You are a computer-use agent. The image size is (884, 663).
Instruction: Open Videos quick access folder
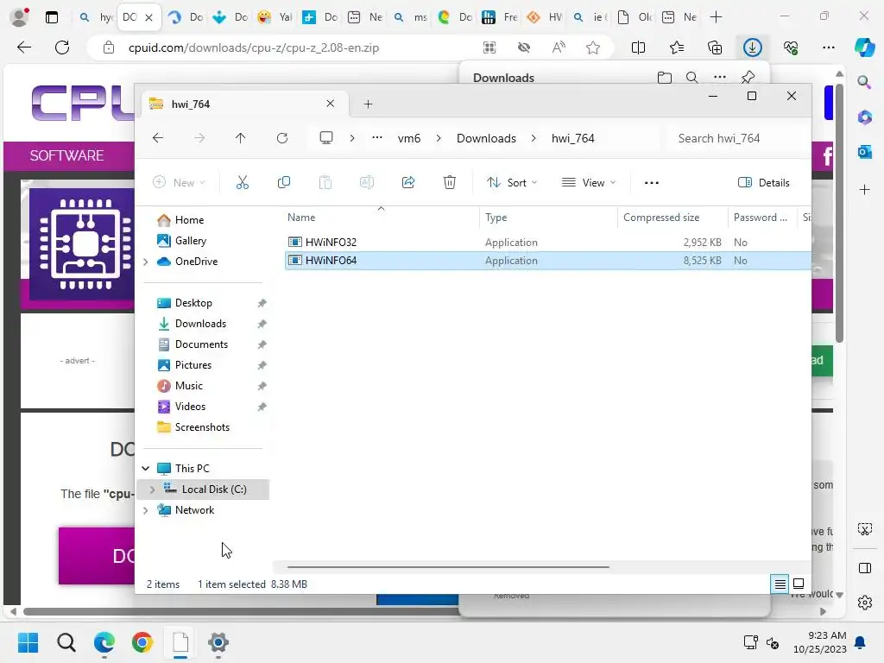click(x=190, y=407)
